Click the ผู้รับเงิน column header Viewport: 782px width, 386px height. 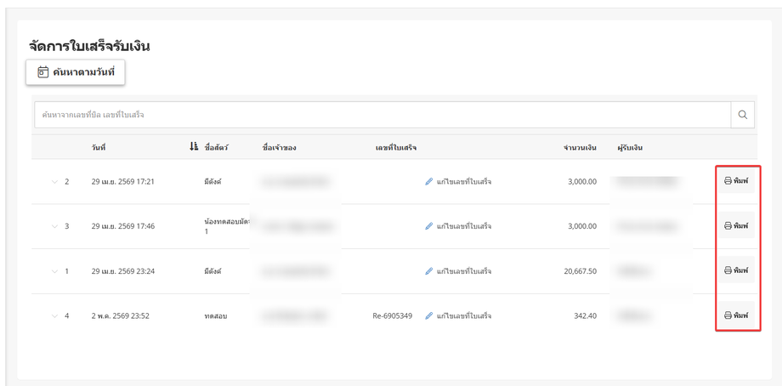(x=629, y=148)
